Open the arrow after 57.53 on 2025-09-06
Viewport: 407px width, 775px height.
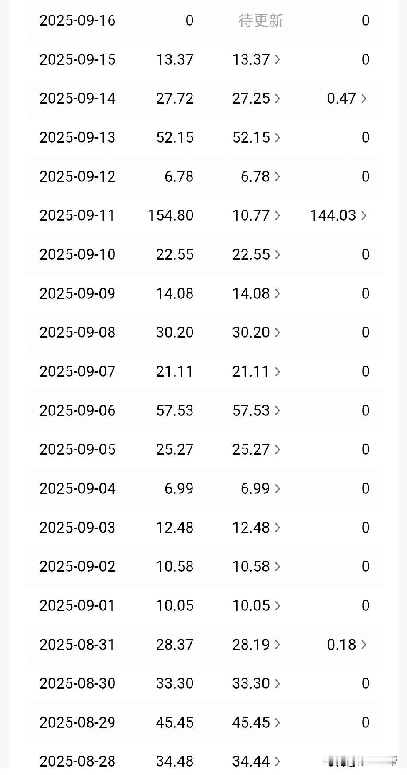[278, 410]
